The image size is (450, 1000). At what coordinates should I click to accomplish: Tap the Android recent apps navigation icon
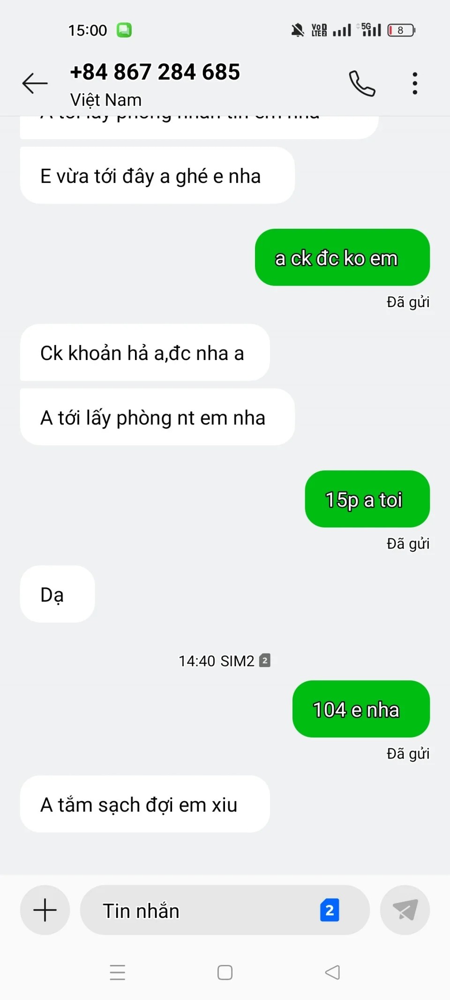point(118,972)
